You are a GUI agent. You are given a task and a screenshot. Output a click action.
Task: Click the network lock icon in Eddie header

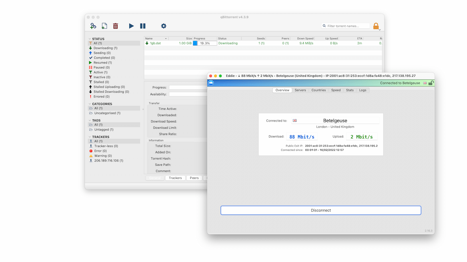pos(431,83)
